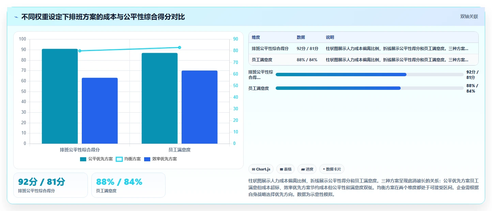Click the sparkle icon in 数据卡片 tag

point(324,169)
